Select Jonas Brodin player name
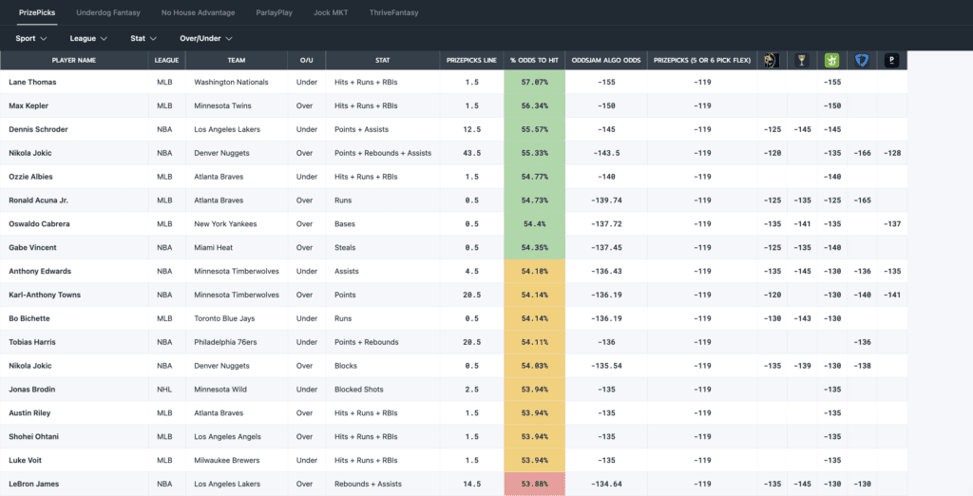973x496 pixels. click(31, 390)
